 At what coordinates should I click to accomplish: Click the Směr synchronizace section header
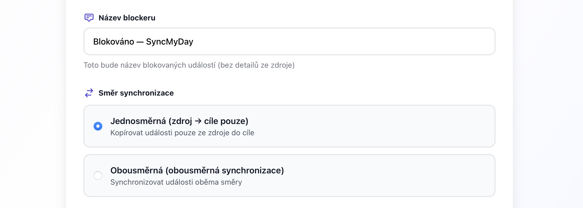136,93
